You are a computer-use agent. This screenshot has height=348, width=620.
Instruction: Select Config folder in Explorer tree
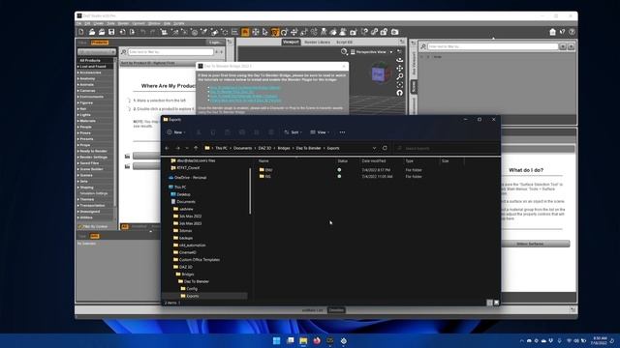(x=189, y=289)
